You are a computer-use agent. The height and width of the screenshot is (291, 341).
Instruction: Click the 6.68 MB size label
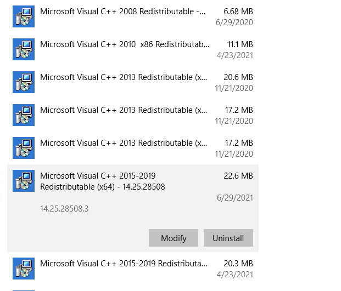238,12
